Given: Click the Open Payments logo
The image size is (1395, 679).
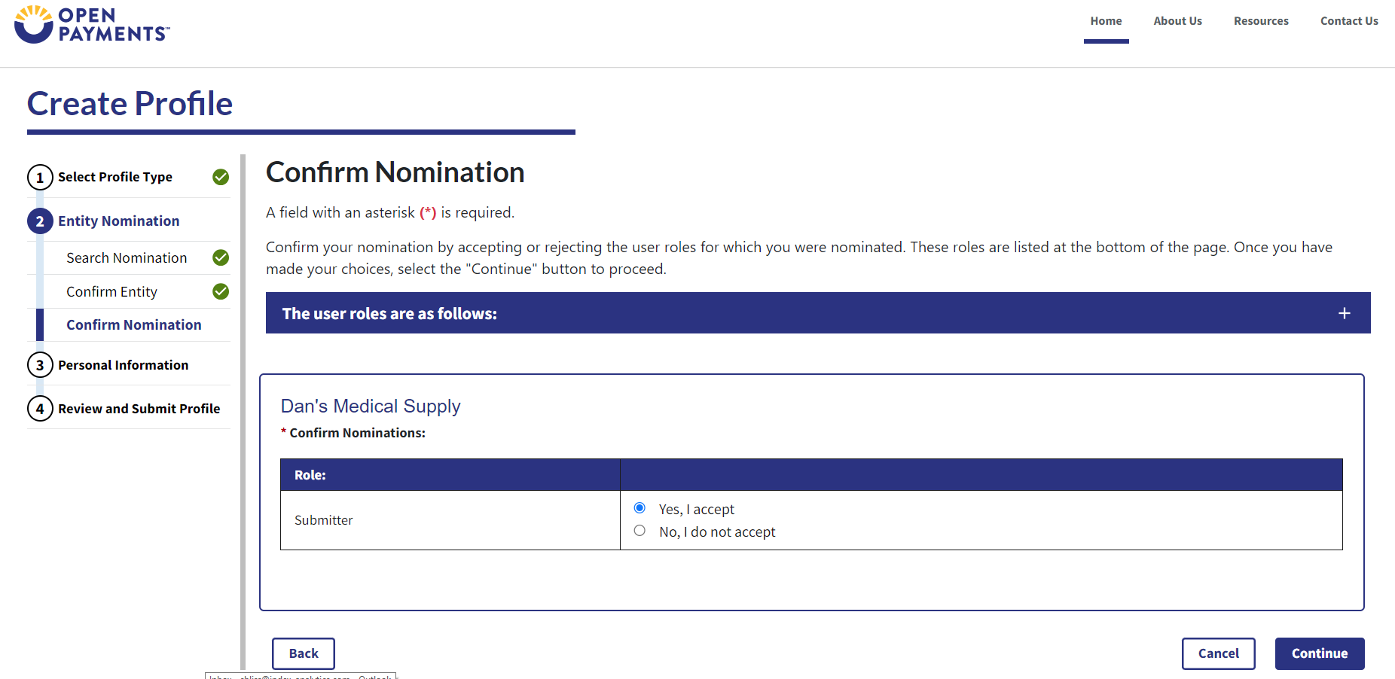Looking at the screenshot, I should [92, 24].
